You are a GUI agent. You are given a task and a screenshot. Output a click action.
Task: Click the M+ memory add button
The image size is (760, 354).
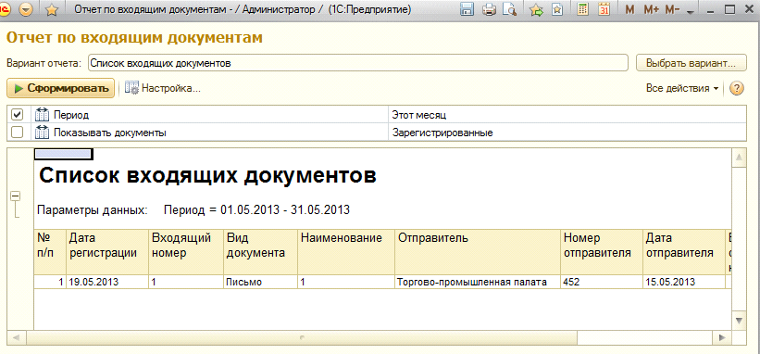[651, 9]
